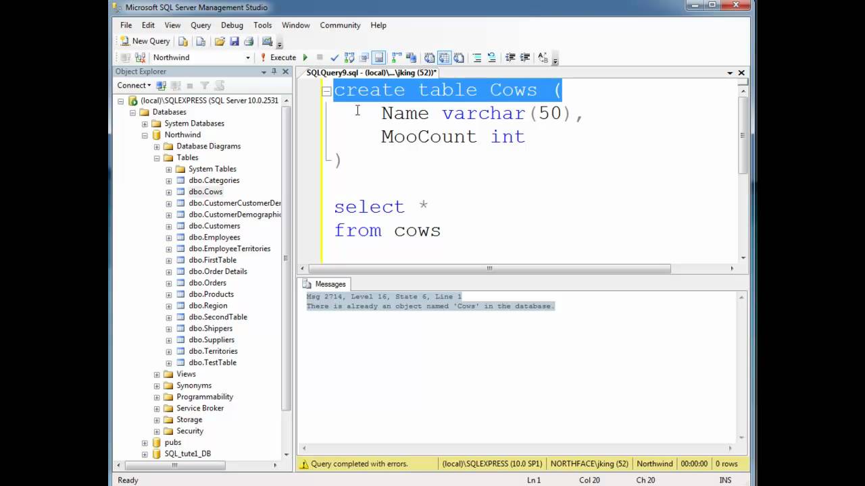The height and width of the screenshot is (486, 865).
Task: Select dbo.Customers table in tree
Action: (214, 226)
